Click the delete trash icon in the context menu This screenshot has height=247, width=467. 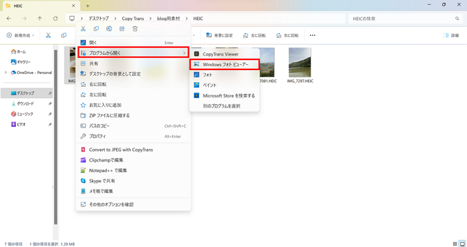[135, 29]
